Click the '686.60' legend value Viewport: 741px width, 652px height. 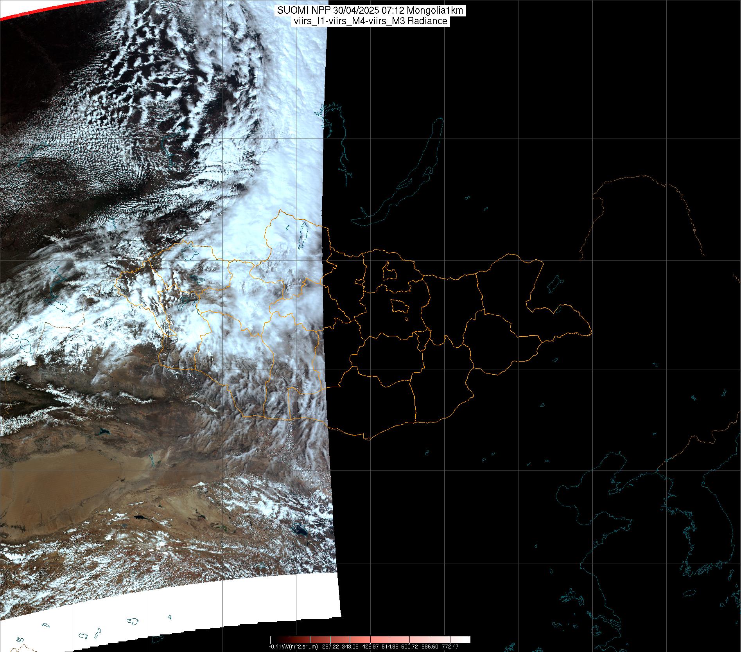[x=430, y=647]
